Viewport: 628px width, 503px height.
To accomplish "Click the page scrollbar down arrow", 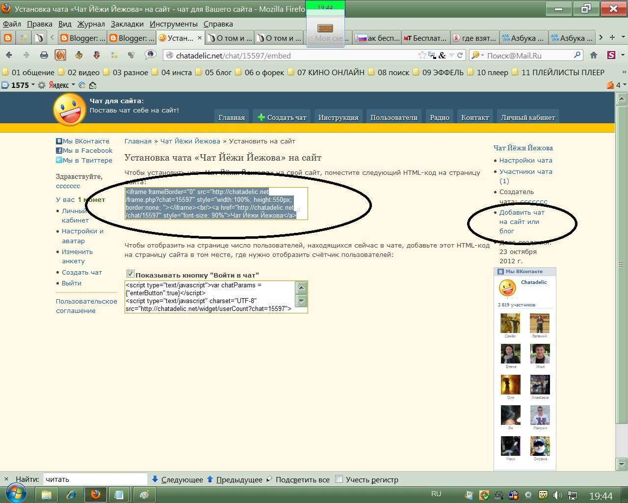I will pos(622,463).
